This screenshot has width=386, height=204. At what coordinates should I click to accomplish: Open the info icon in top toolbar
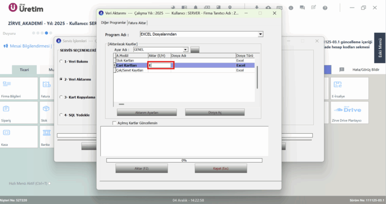coord(291,8)
